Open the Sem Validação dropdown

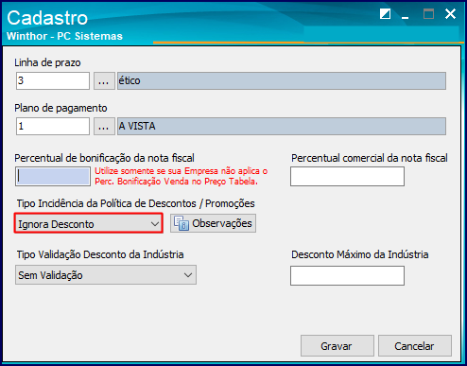(106, 275)
